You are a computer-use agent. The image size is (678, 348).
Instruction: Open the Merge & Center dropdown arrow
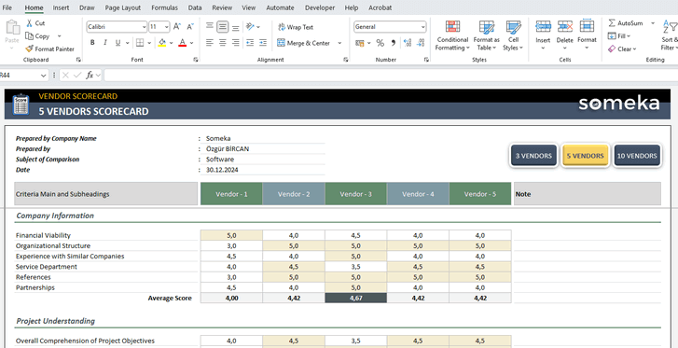tap(339, 43)
